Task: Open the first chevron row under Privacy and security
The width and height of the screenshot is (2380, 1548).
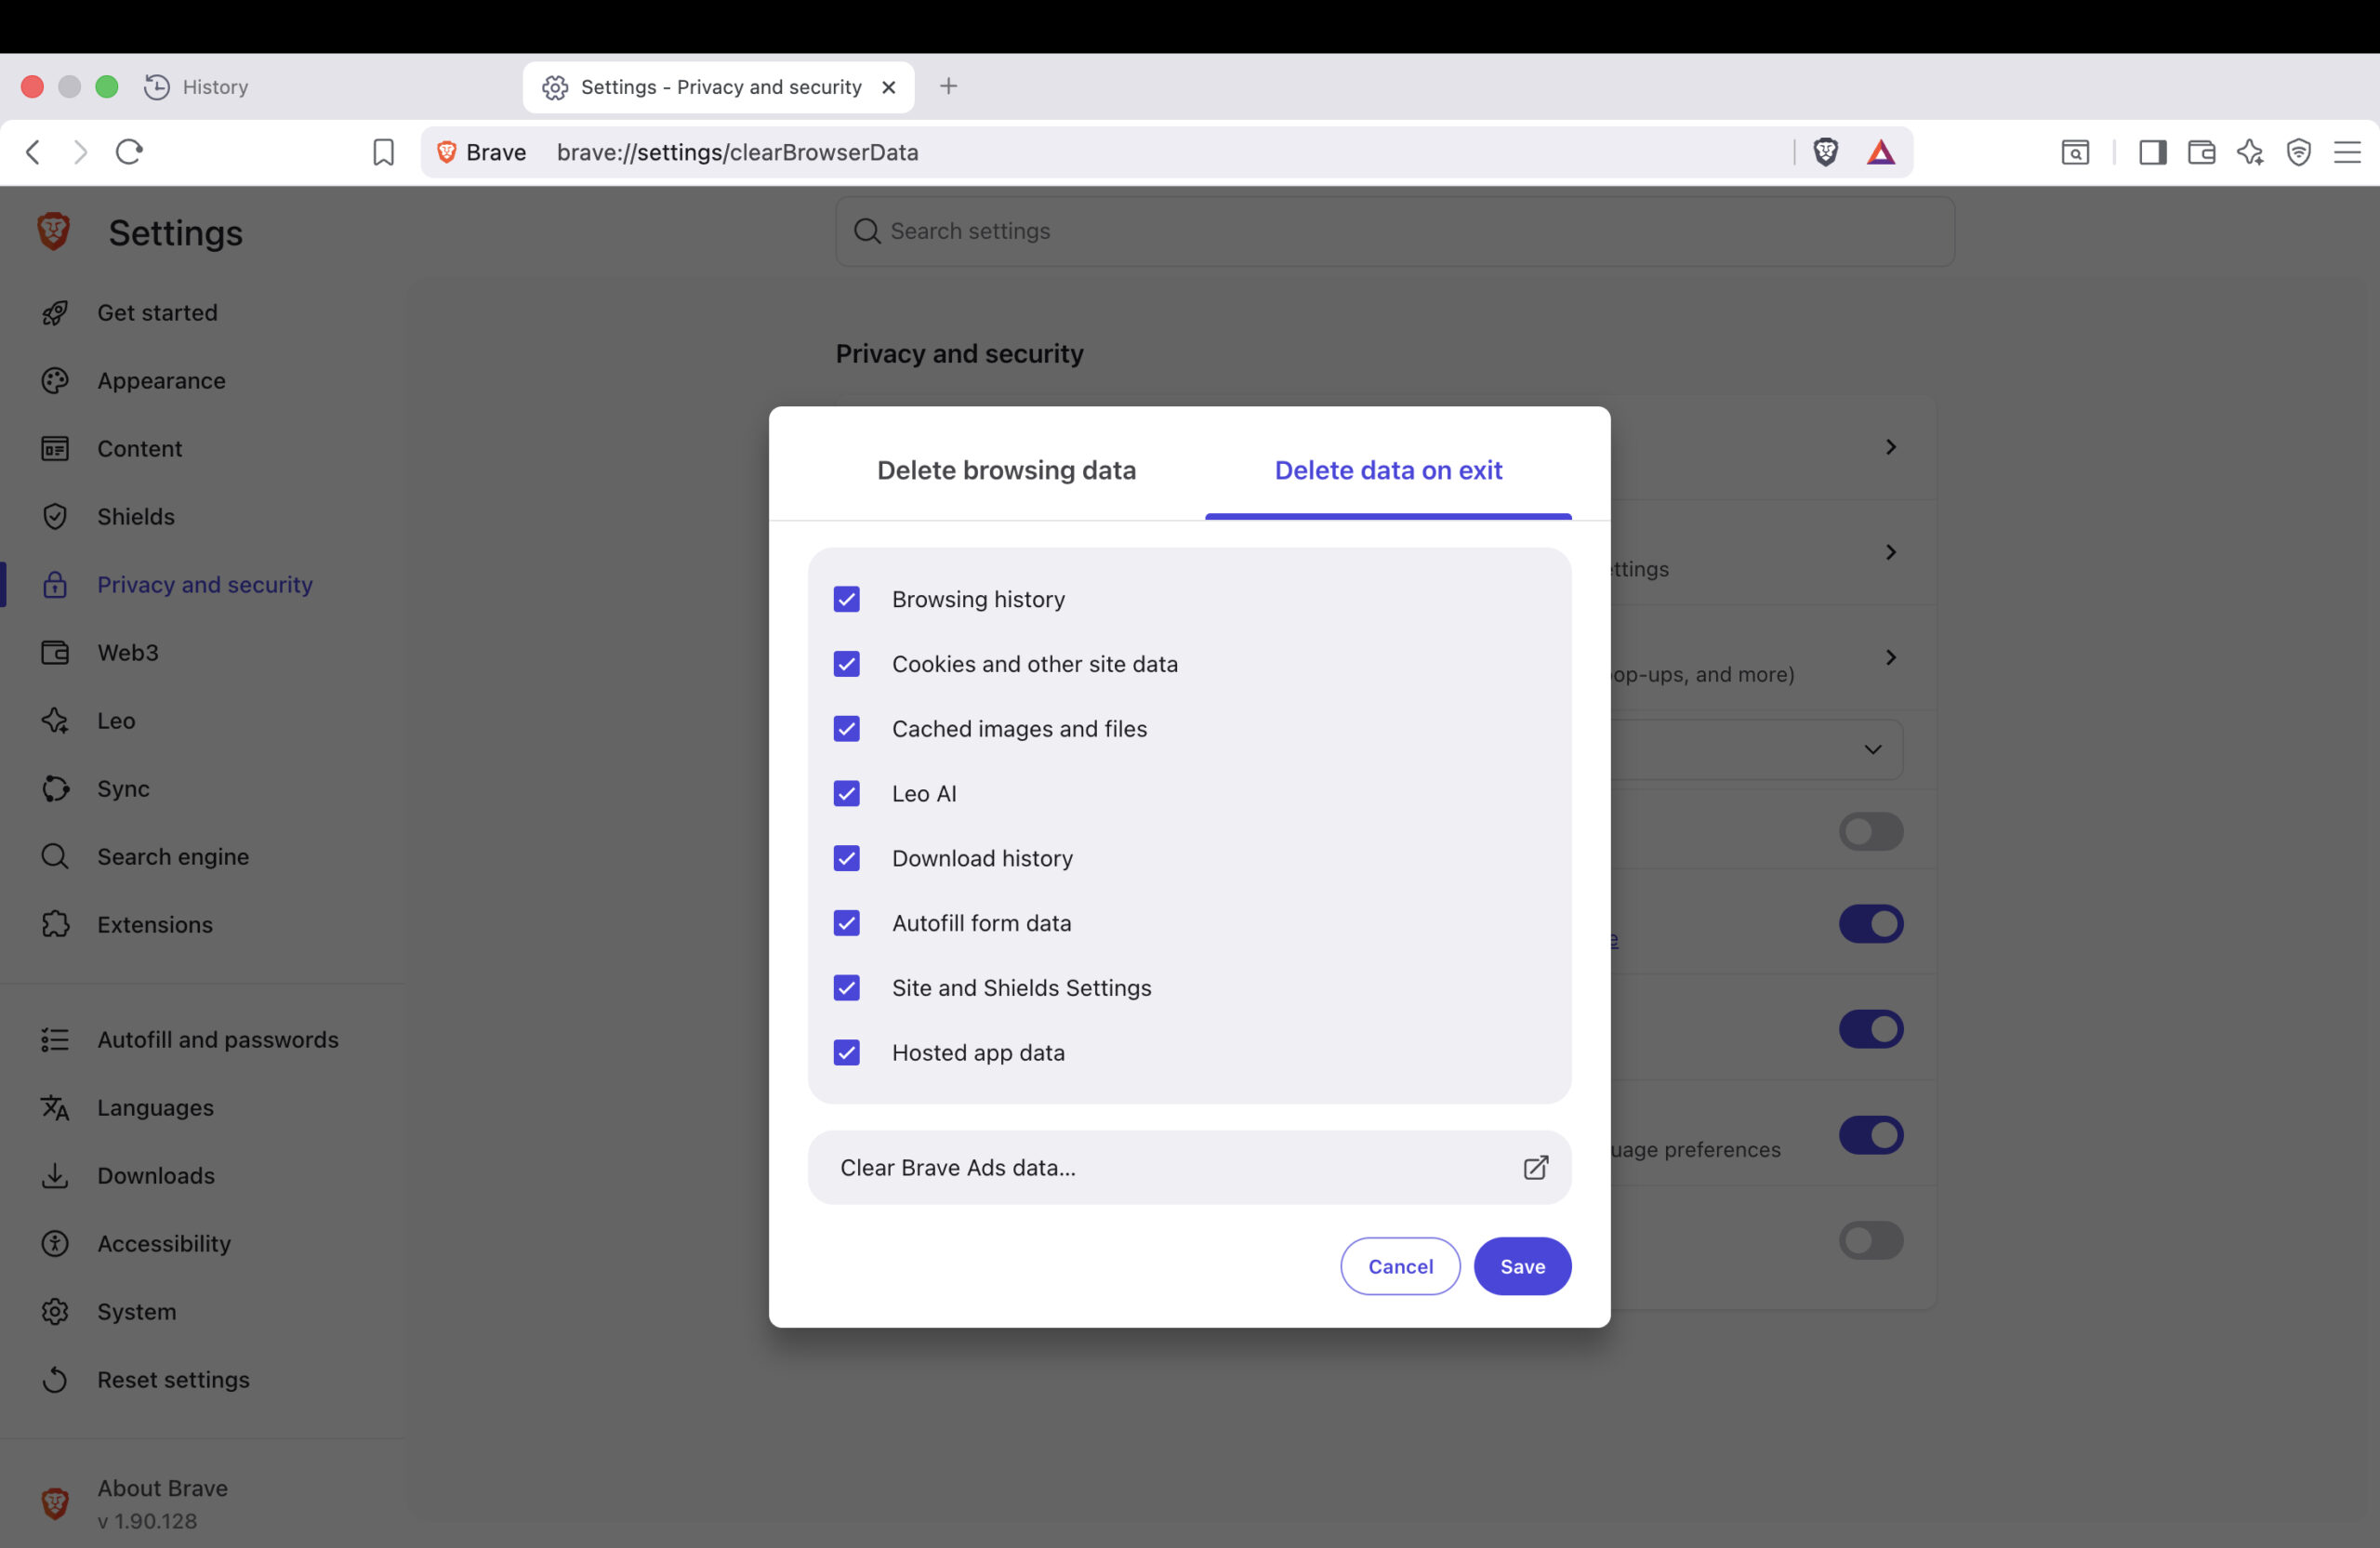Action: pyautogui.click(x=1890, y=447)
